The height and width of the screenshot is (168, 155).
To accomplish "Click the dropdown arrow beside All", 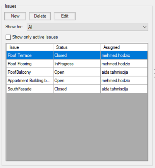I will (145, 27).
